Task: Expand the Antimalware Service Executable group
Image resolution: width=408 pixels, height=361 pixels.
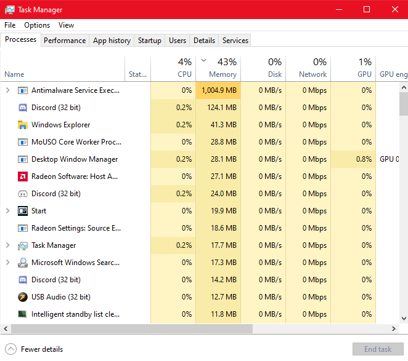Action: 7,90
